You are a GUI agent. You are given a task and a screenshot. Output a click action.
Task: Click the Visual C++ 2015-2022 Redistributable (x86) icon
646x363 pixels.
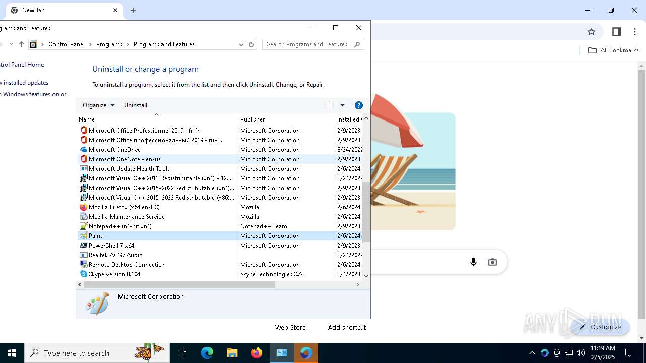[x=84, y=197]
